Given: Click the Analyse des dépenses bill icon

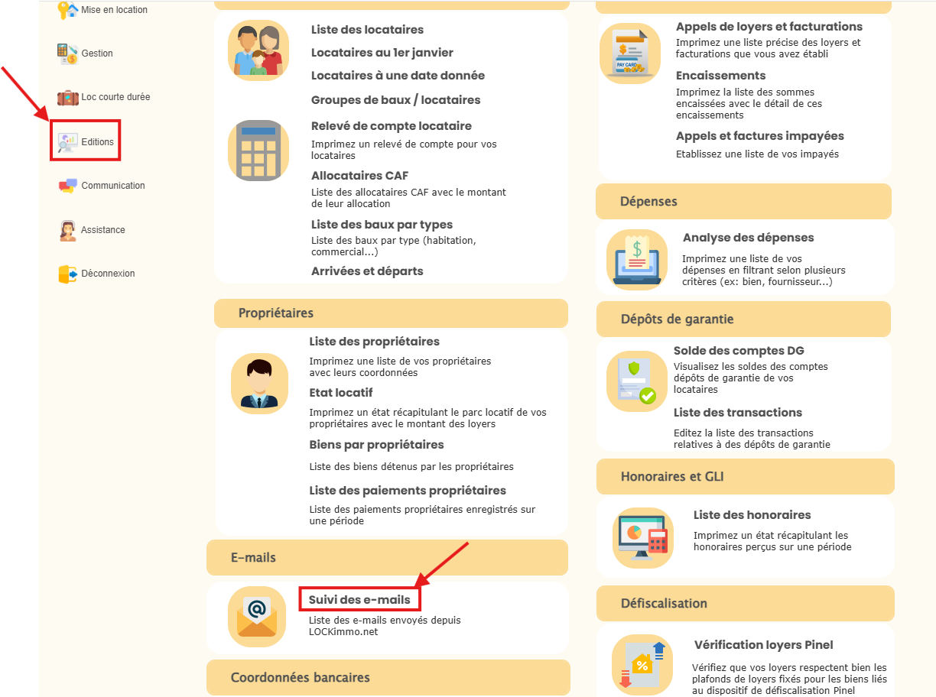Looking at the screenshot, I should (x=637, y=260).
